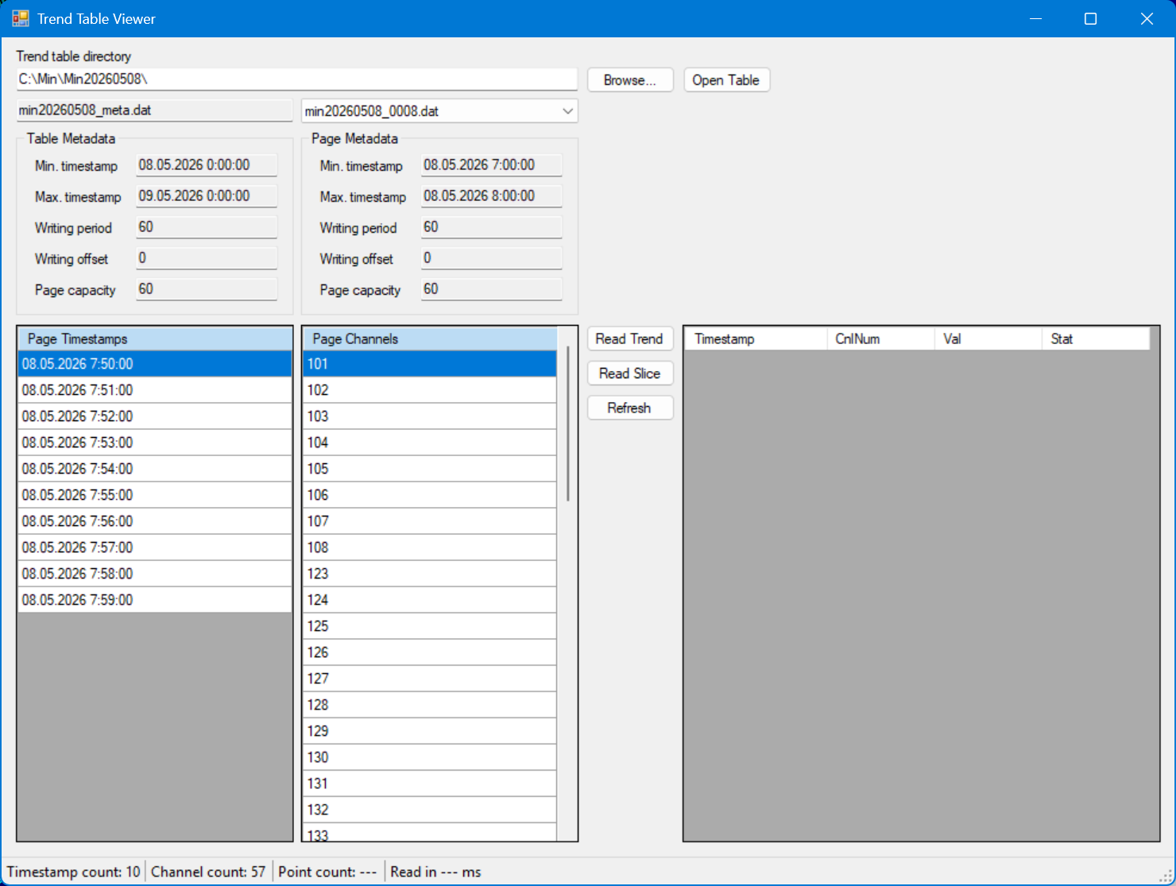Select timestamp 08.05.2026 7:53:00 row
The width and height of the screenshot is (1176, 886).
click(x=155, y=443)
